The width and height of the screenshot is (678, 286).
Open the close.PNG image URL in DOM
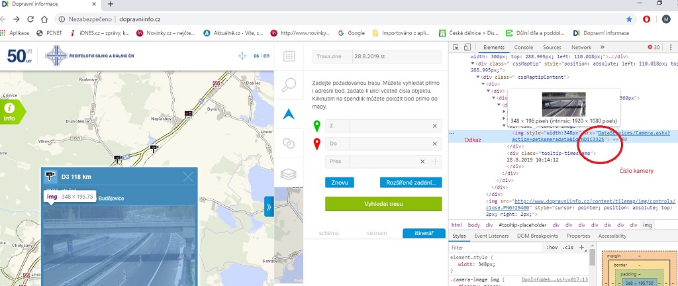(x=581, y=204)
